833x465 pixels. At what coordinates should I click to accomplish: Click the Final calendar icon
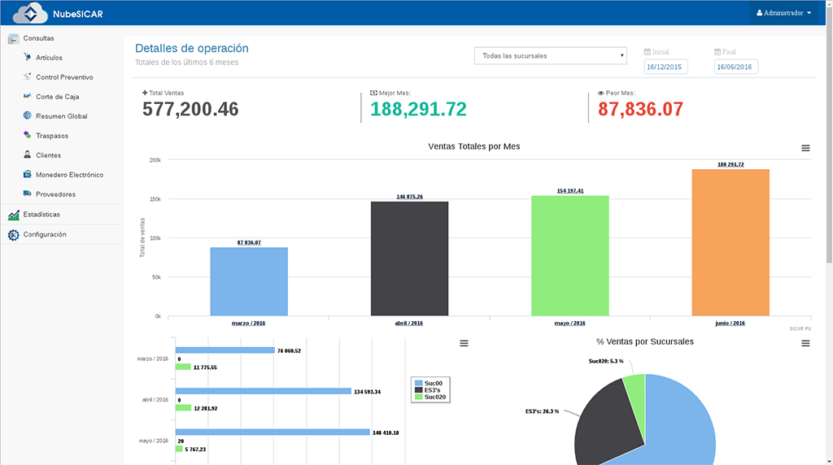(x=717, y=52)
